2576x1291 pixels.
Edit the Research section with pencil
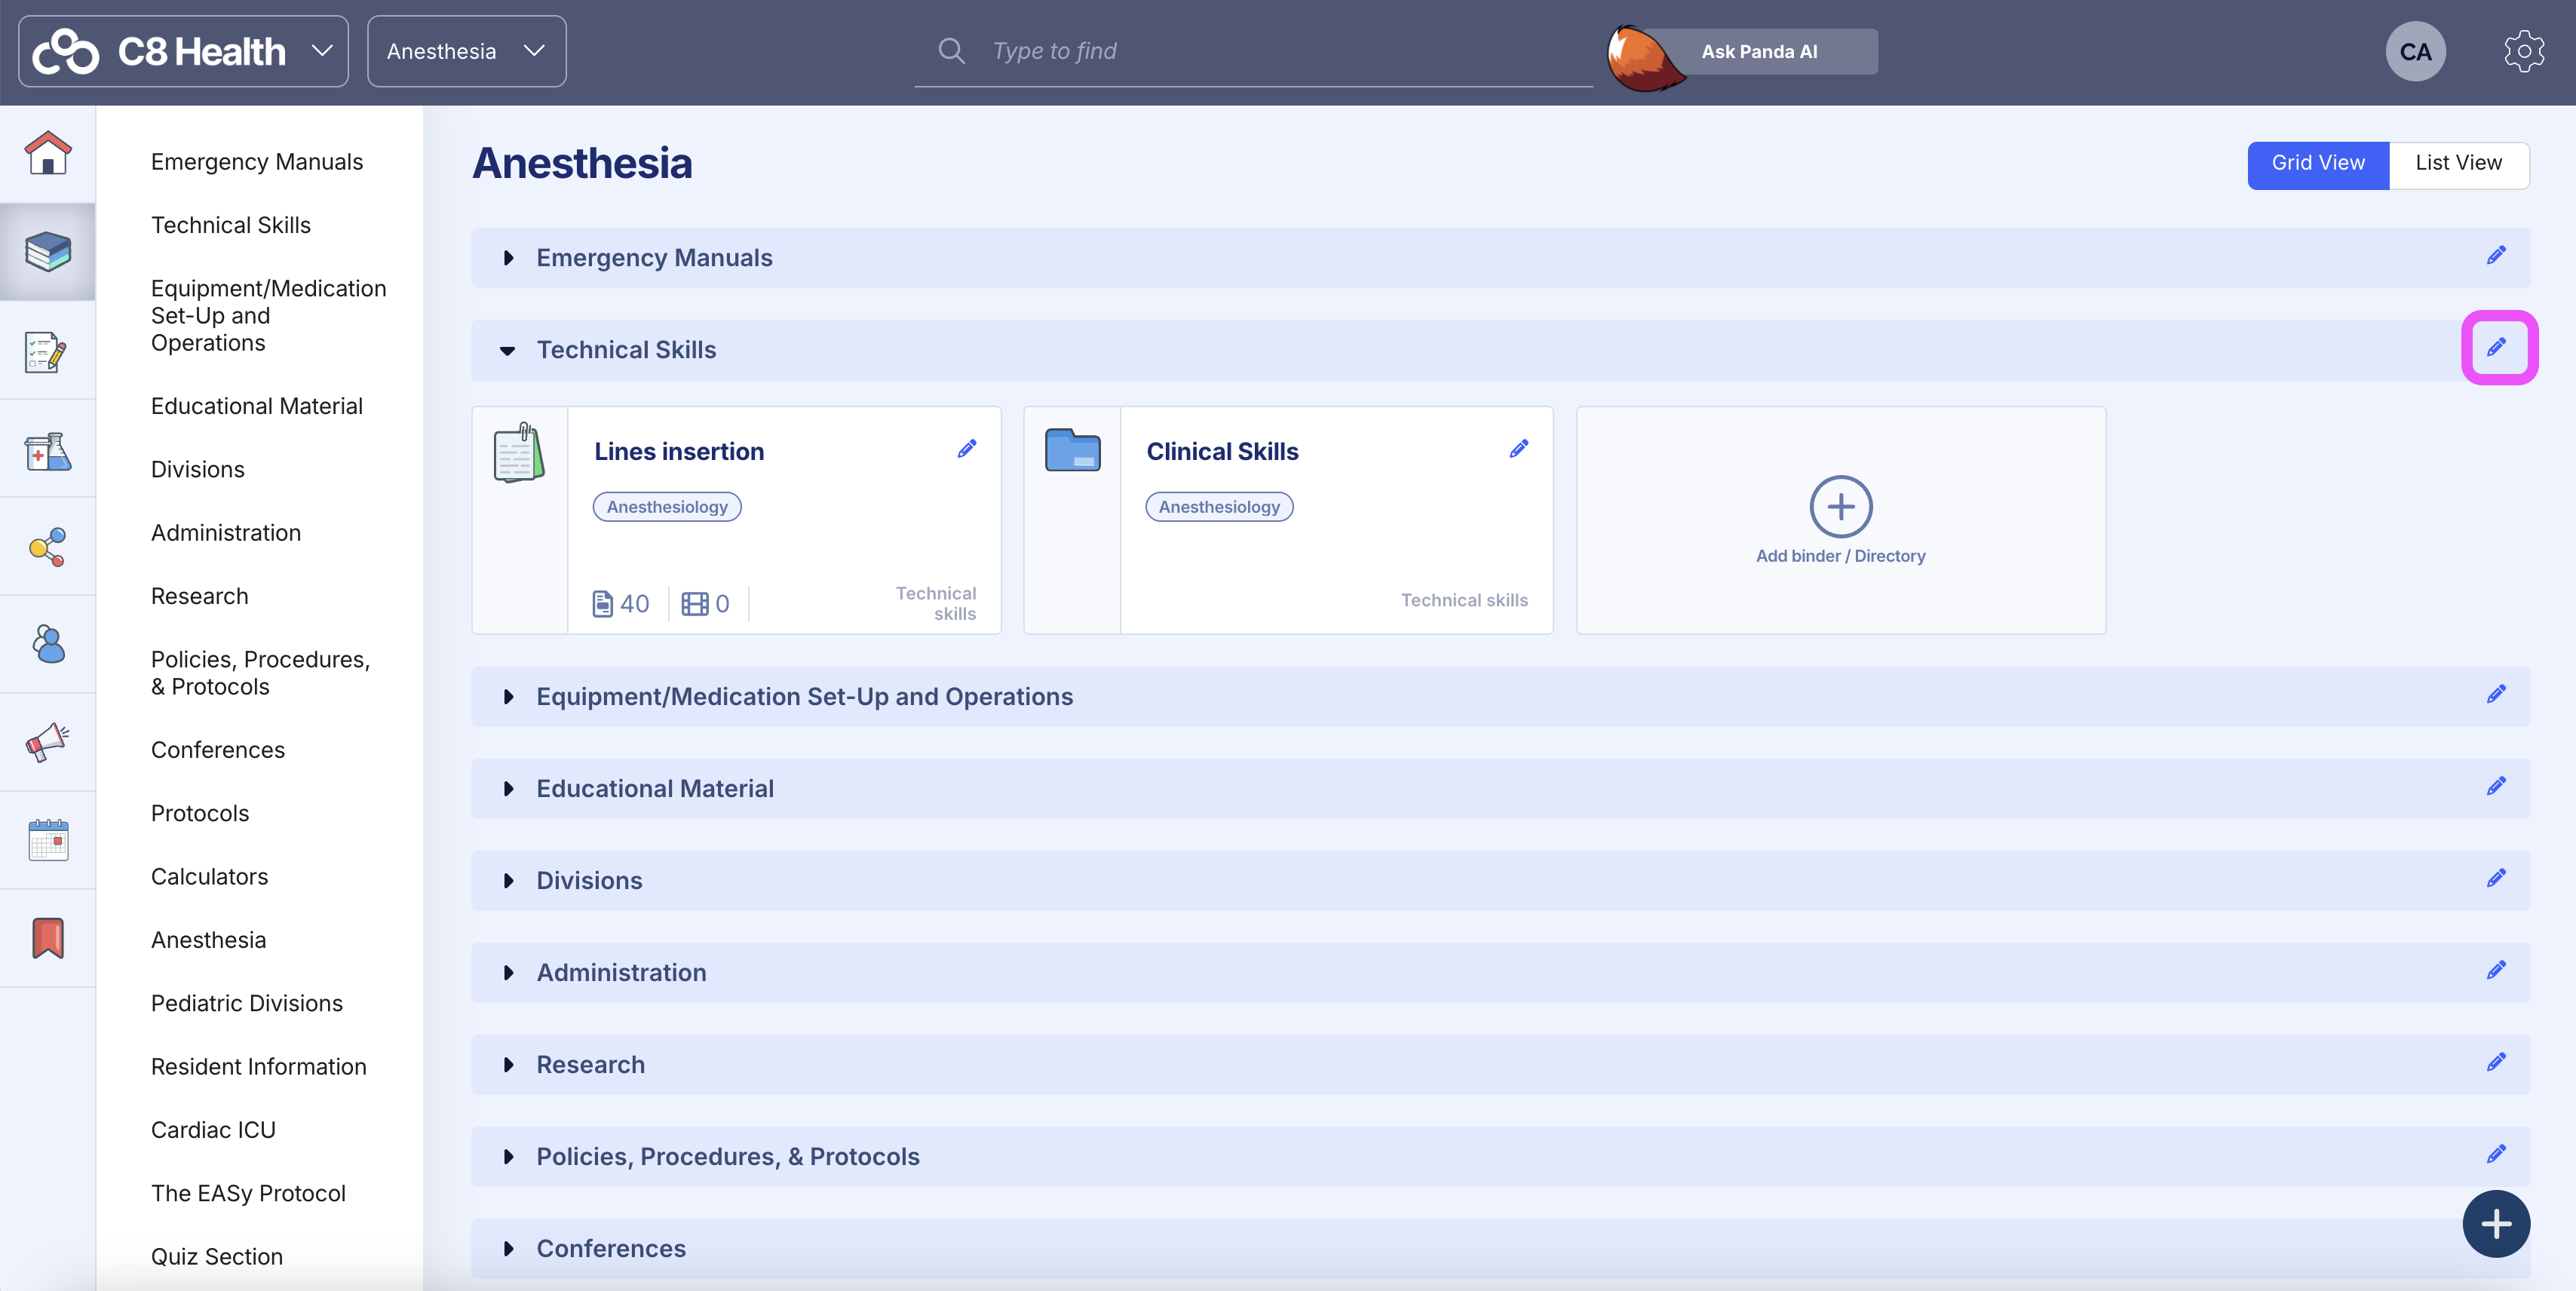tap(2496, 1063)
